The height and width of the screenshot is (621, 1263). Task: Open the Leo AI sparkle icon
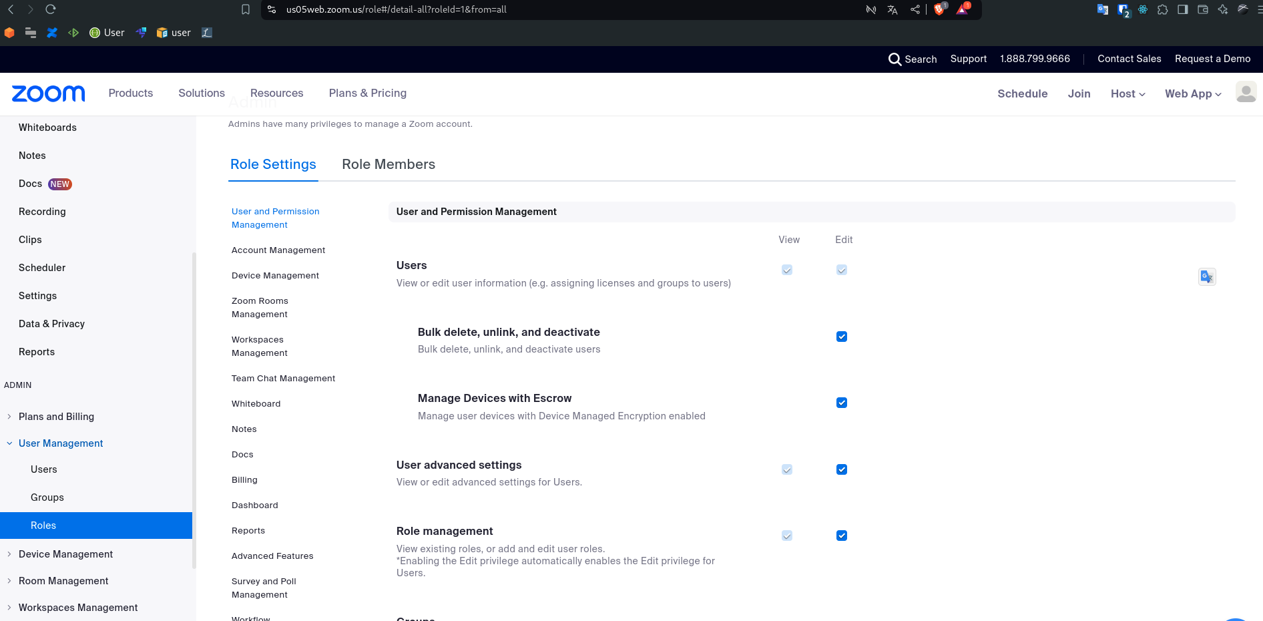click(x=1223, y=9)
